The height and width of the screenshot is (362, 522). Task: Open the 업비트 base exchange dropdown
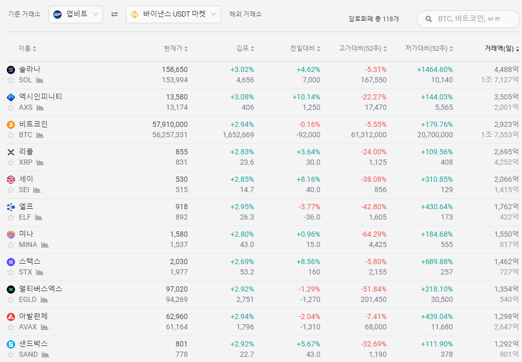tap(76, 15)
